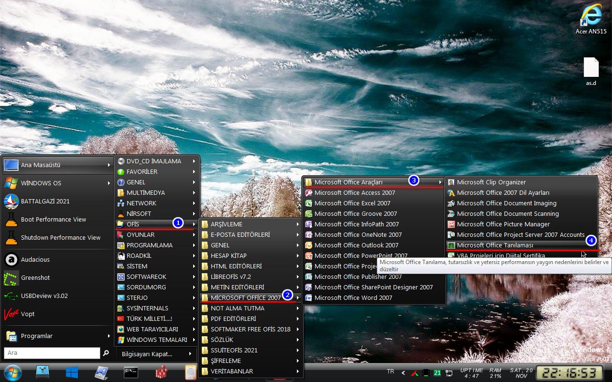The height and width of the screenshot is (382, 612).
Task: Expand Ana Masaüstü submenu
Action: (57, 165)
